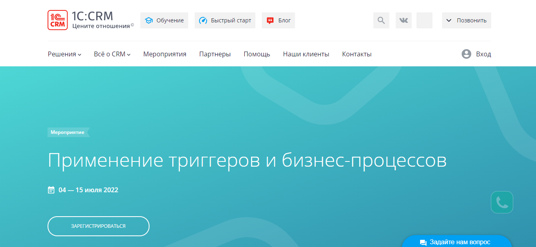This screenshot has width=536, height=247.
Task: Click the calendar icon next to the event dates
Action: pyautogui.click(x=51, y=189)
